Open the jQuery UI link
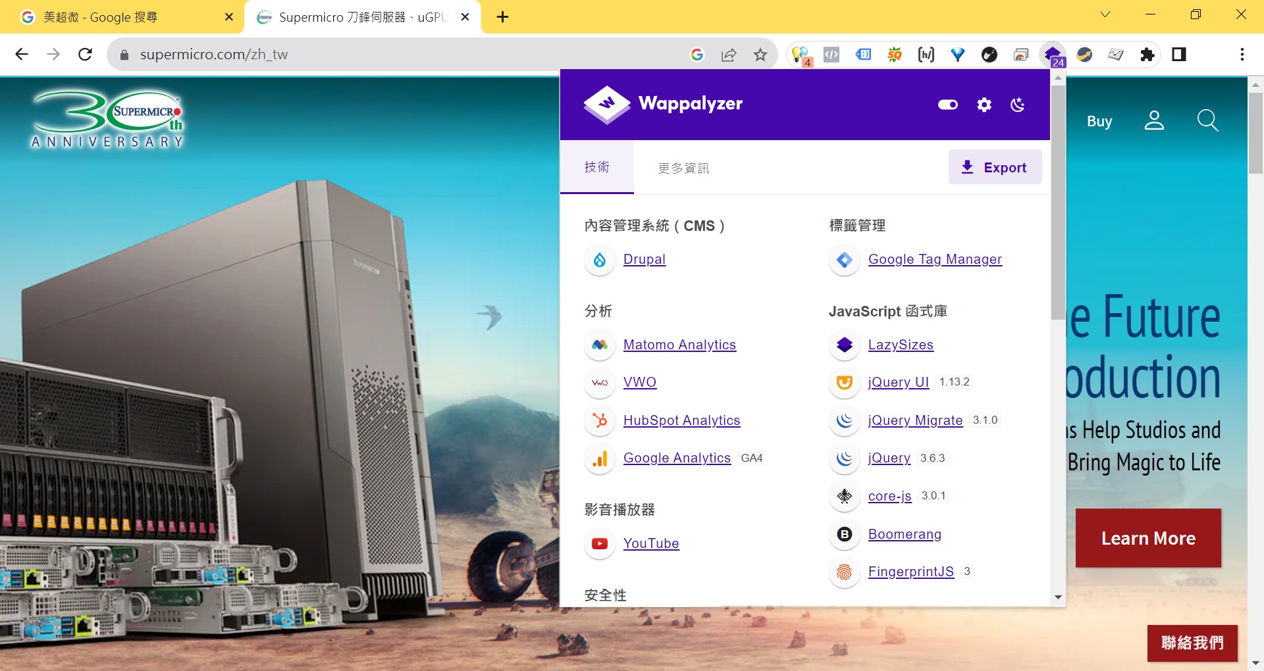This screenshot has height=671, width=1264. [x=899, y=382]
